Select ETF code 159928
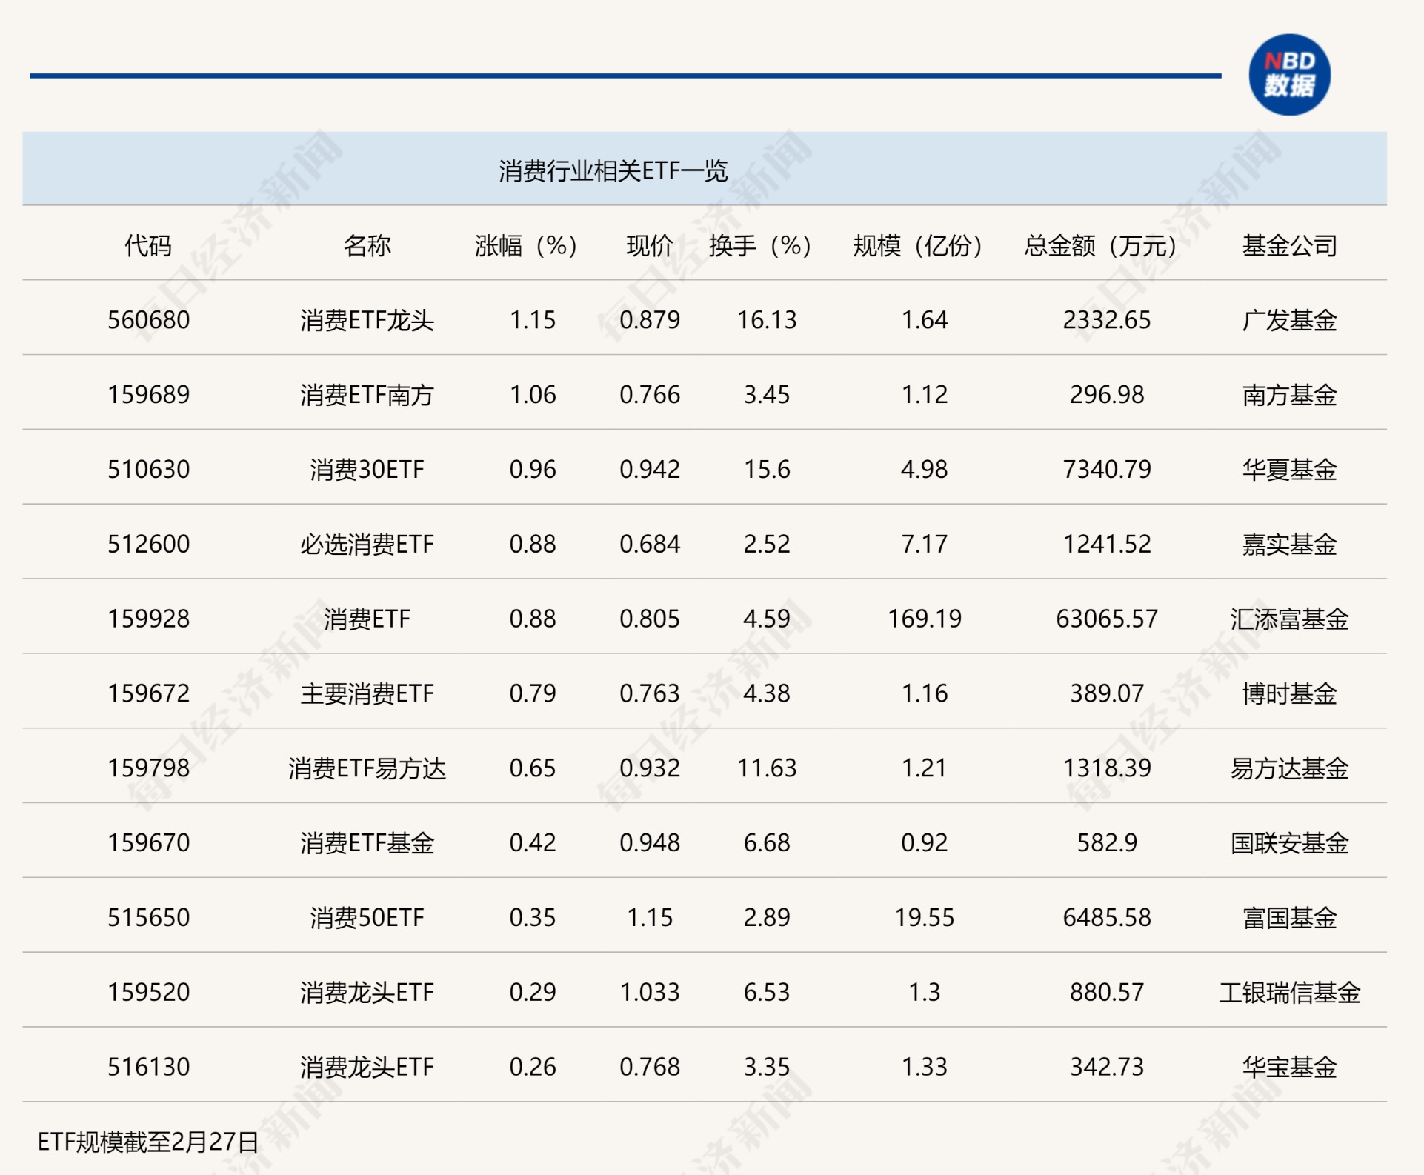The width and height of the screenshot is (1424, 1175). point(148,619)
